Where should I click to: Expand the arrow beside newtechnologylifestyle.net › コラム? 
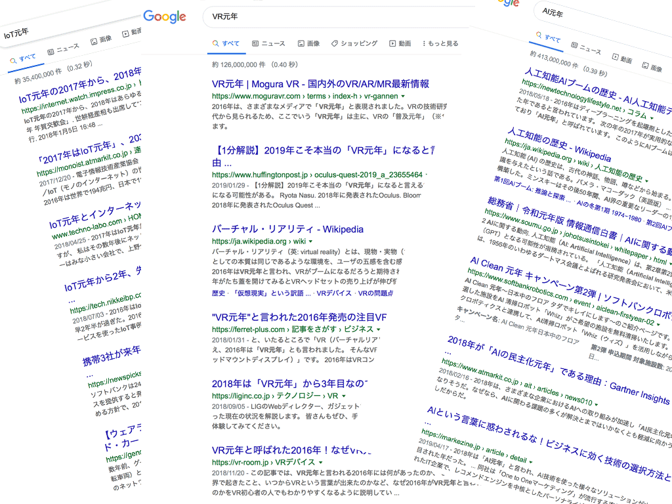click(652, 117)
